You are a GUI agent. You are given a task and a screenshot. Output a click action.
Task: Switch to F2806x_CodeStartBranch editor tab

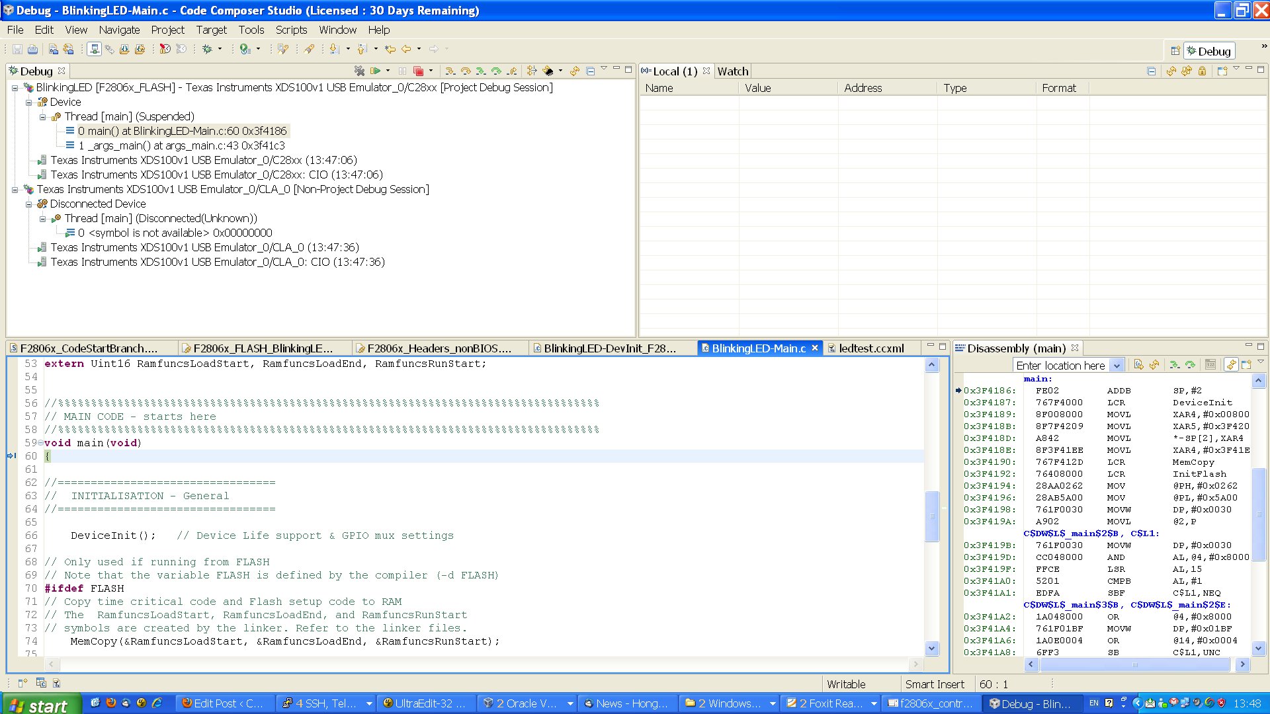coord(89,348)
